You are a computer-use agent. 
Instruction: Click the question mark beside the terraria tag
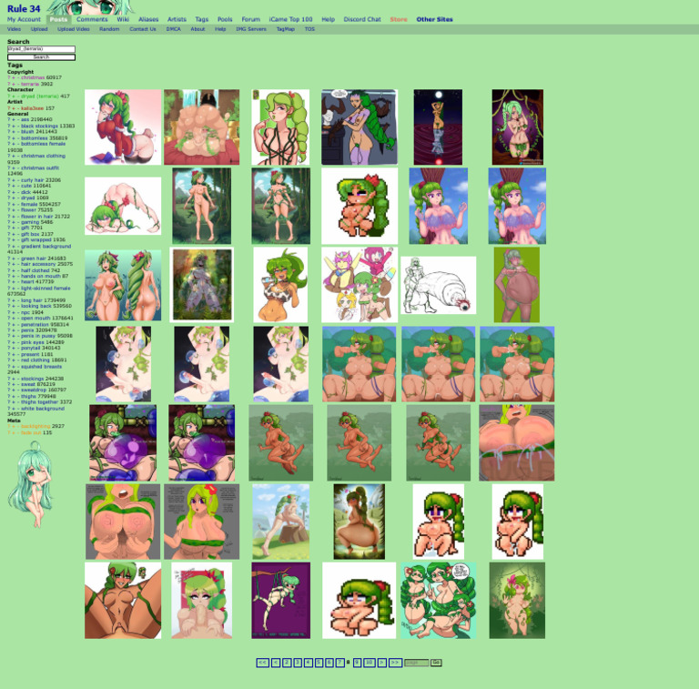[x=8, y=84]
